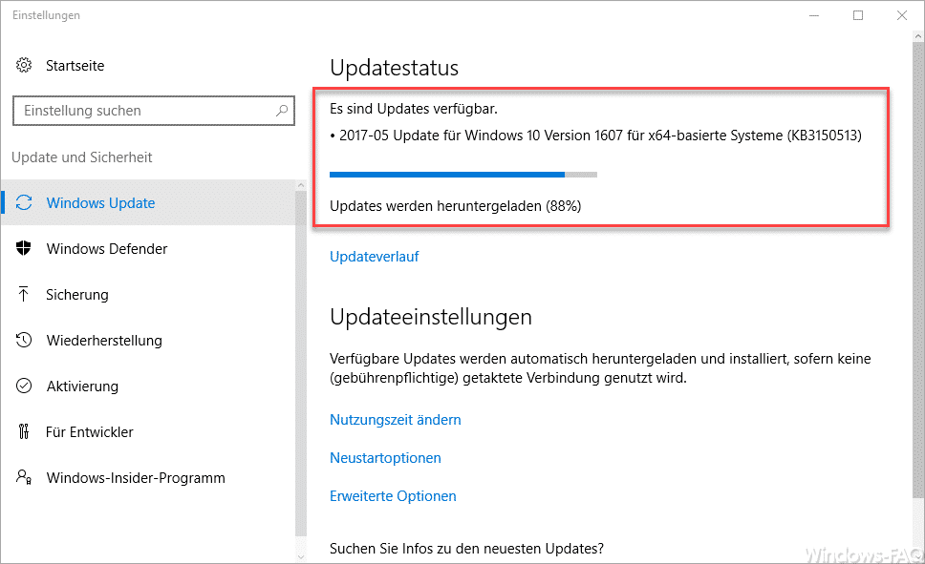Click the search magnifier icon

[x=282, y=110]
